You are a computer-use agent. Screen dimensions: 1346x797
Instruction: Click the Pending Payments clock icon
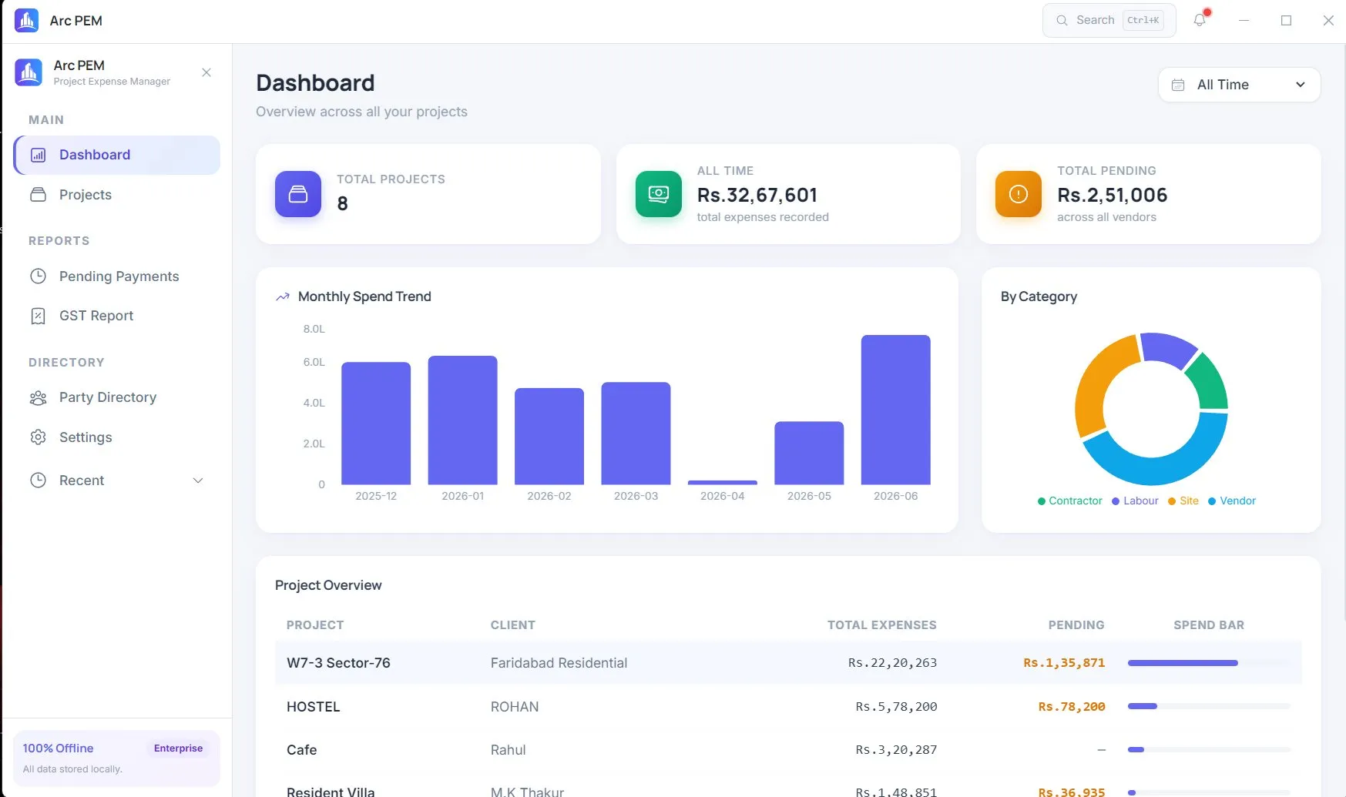pos(38,276)
